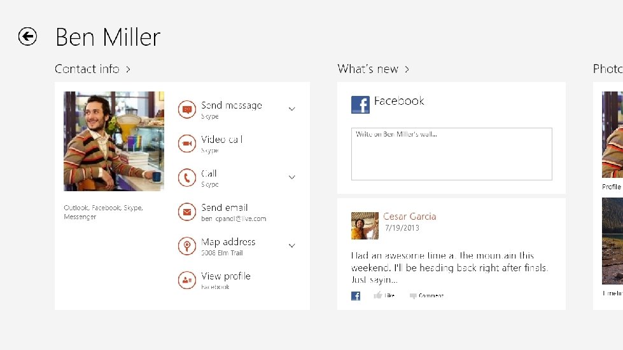Image resolution: width=623 pixels, height=350 pixels.
Task: Click Ben Miller's profile photo
Action: (x=114, y=141)
